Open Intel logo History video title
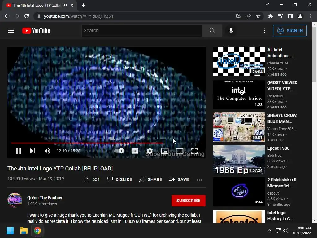The height and width of the screenshot is (238, 317). tap(280, 216)
